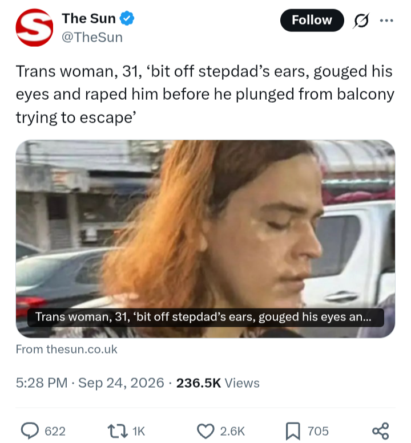
Task: Open the From thesun.co.uk source link
Action: tap(66, 349)
